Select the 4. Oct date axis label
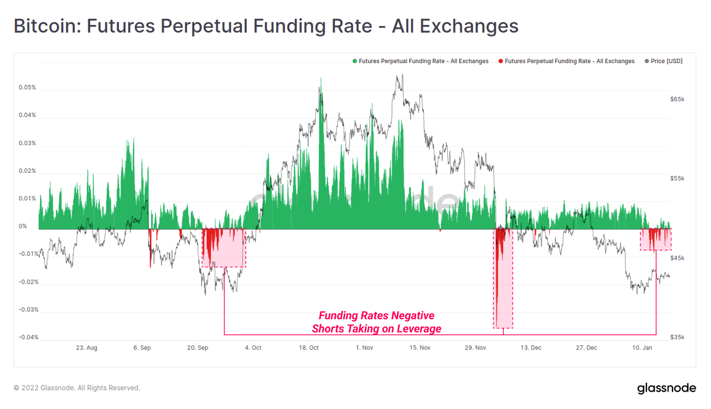 (x=253, y=348)
